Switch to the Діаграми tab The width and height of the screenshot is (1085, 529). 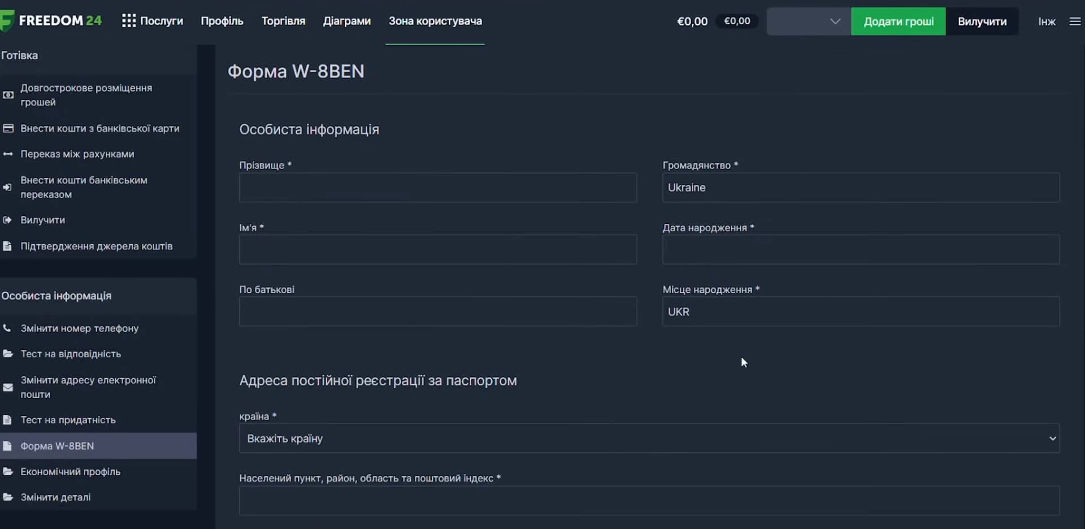tap(347, 21)
